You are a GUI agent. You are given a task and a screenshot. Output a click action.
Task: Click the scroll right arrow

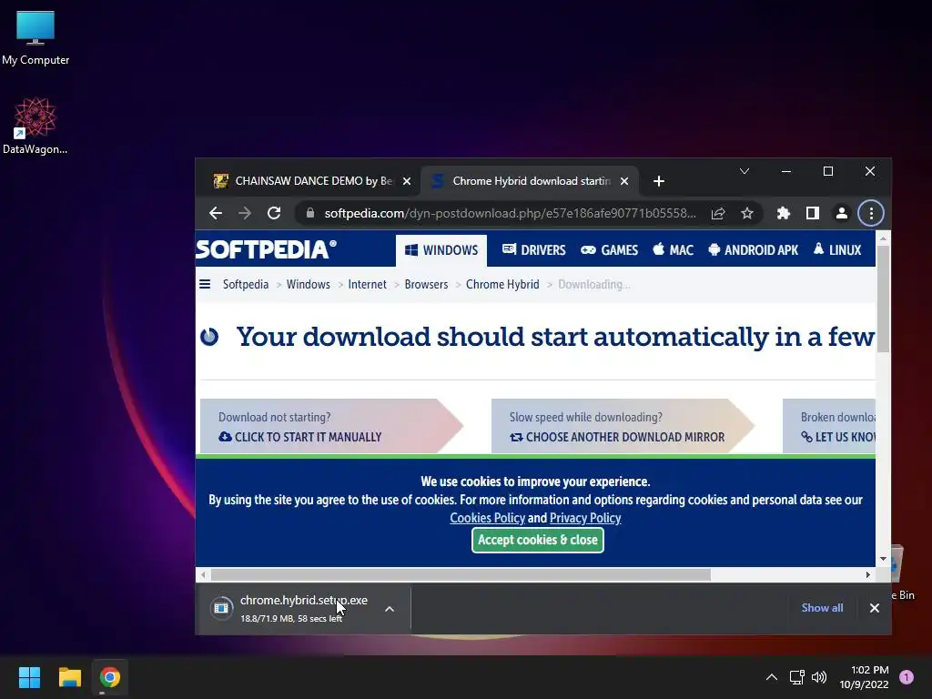pyautogui.click(x=867, y=575)
